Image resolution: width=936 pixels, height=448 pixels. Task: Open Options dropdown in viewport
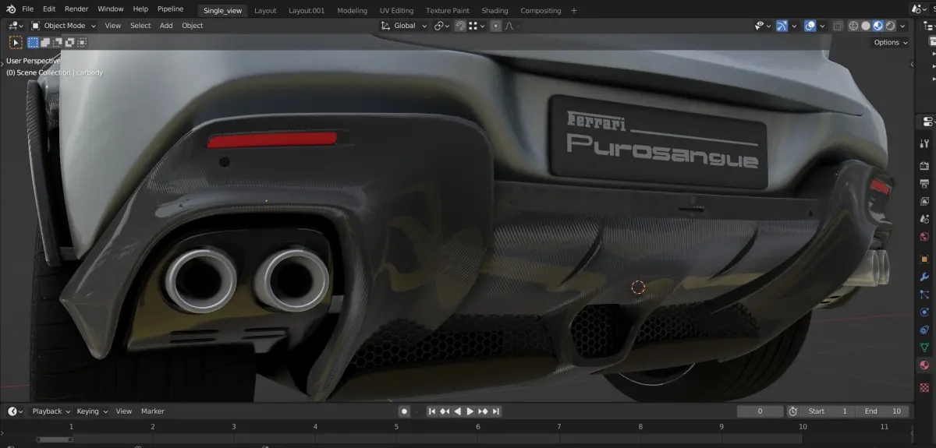[891, 42]
